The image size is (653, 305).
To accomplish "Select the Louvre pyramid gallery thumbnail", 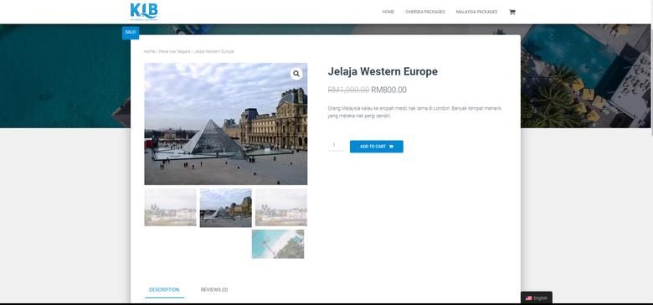I will 226,208.
